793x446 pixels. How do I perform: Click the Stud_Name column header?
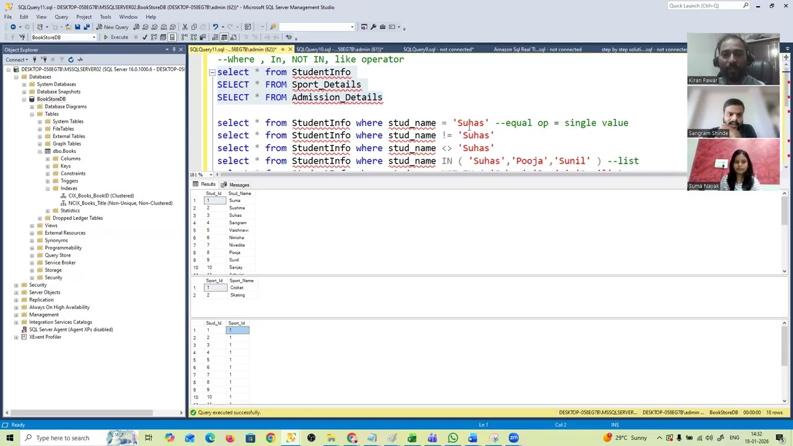click(x=239, y=194)
